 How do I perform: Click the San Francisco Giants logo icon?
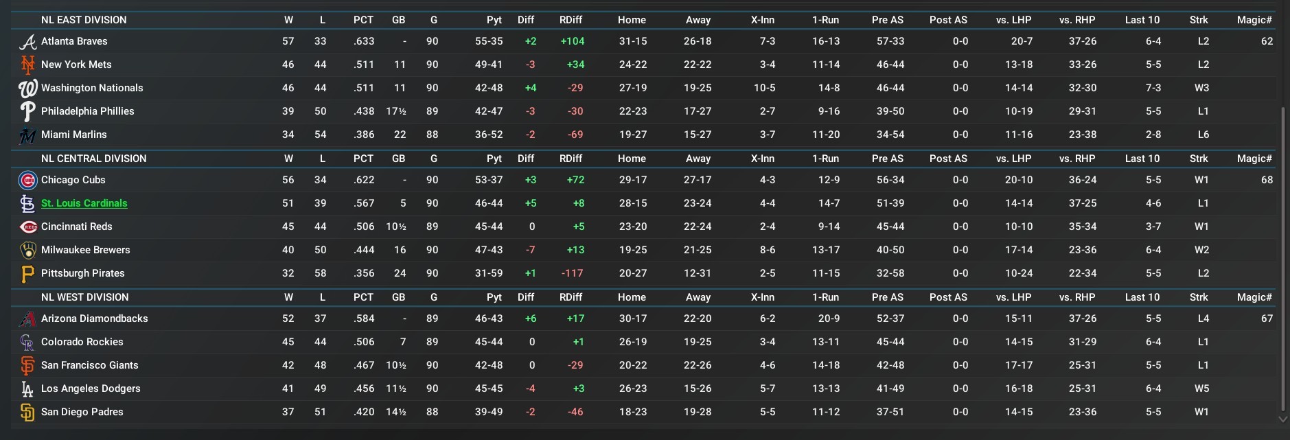coord(27,366)
